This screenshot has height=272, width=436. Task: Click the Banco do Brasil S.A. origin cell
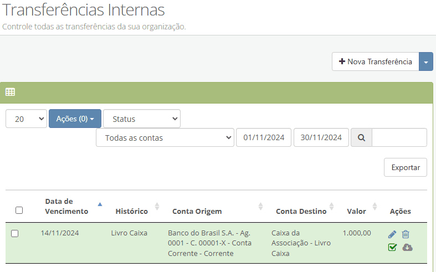(209, 243)
